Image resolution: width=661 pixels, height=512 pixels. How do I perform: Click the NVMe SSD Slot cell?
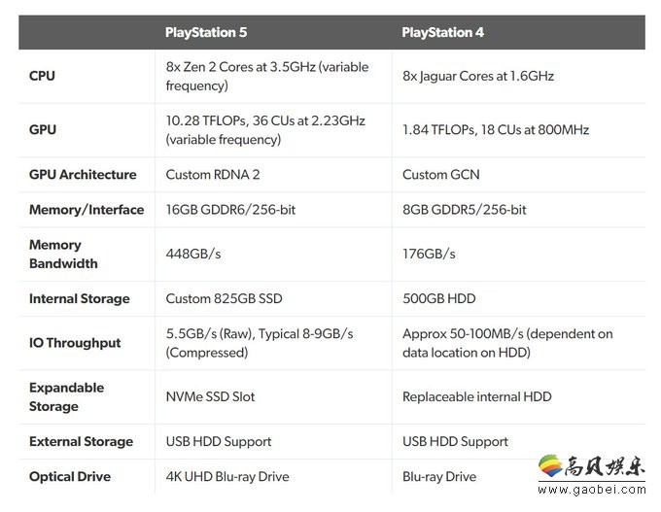coord(210,397)
